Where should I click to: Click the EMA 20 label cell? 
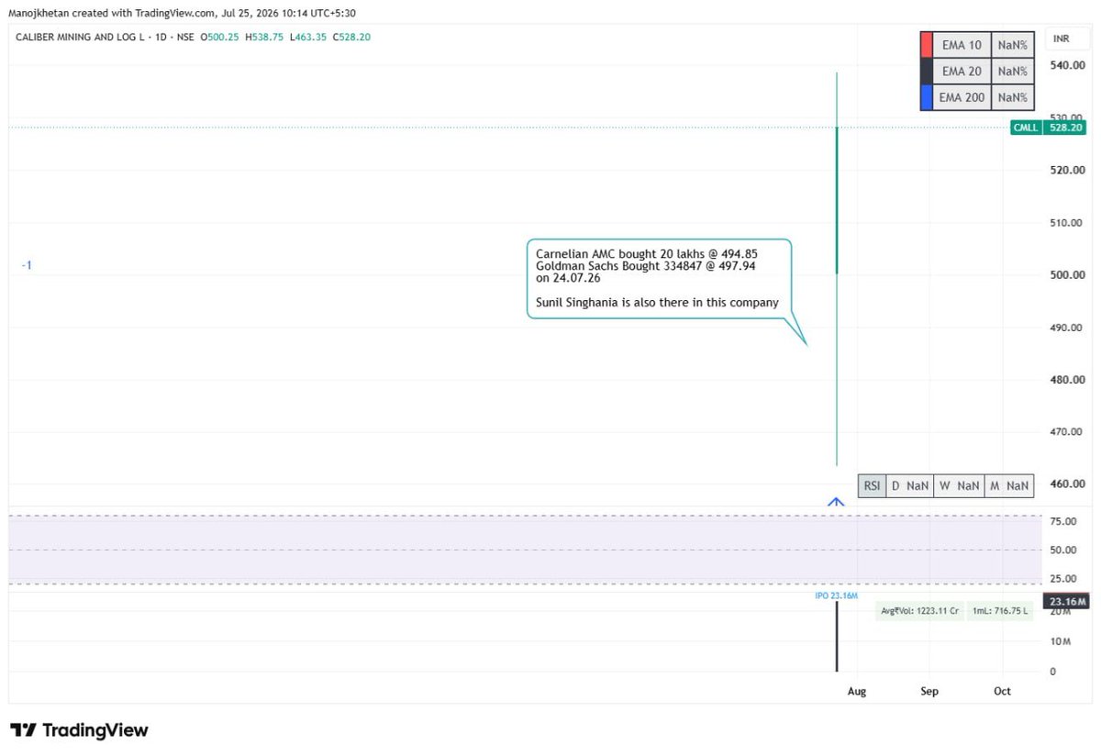pos(962,71)
